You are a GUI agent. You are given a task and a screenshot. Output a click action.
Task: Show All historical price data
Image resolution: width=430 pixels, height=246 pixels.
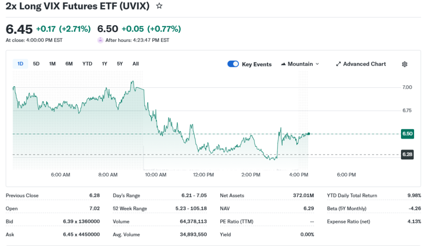tap(136, 64)
